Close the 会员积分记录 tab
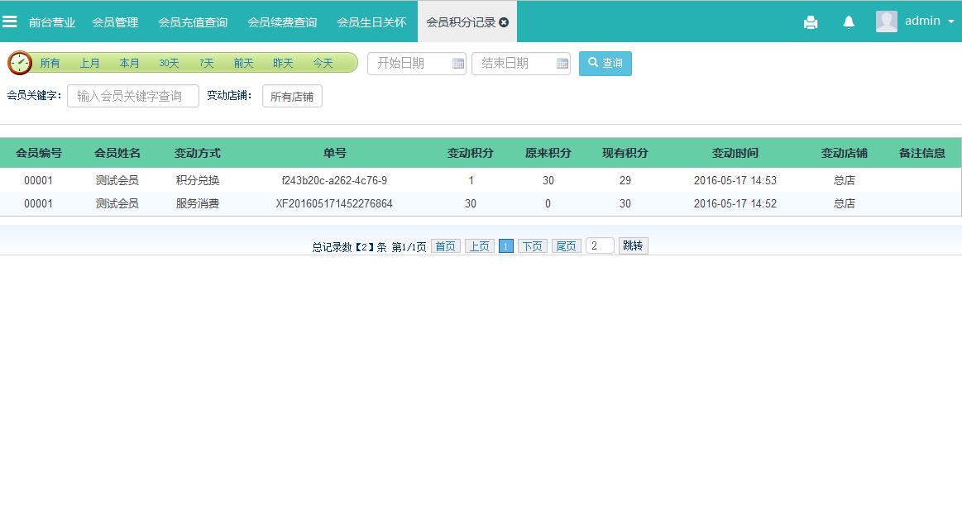This screenshot has height=524, width=962. click(x=504, y=22)
